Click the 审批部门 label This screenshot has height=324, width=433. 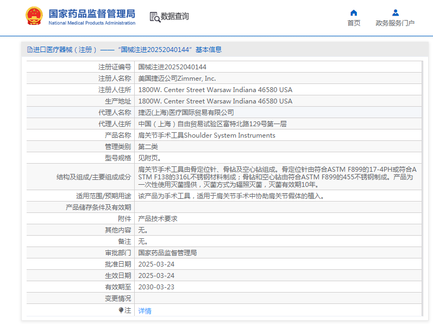(118, 253)
